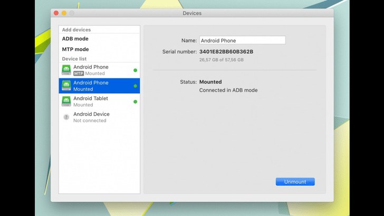This screenshot has height=216, width=384.
Task: Select the Android Tablet device row
Action: (99, 102)
